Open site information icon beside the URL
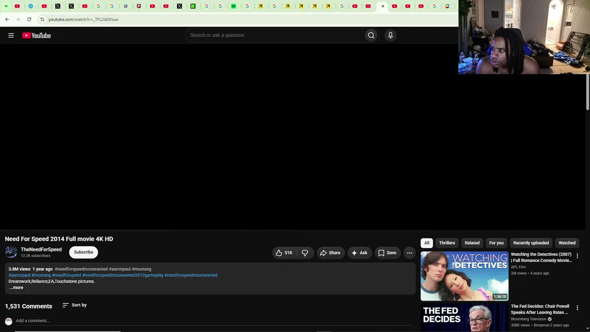 click(42, 19)
